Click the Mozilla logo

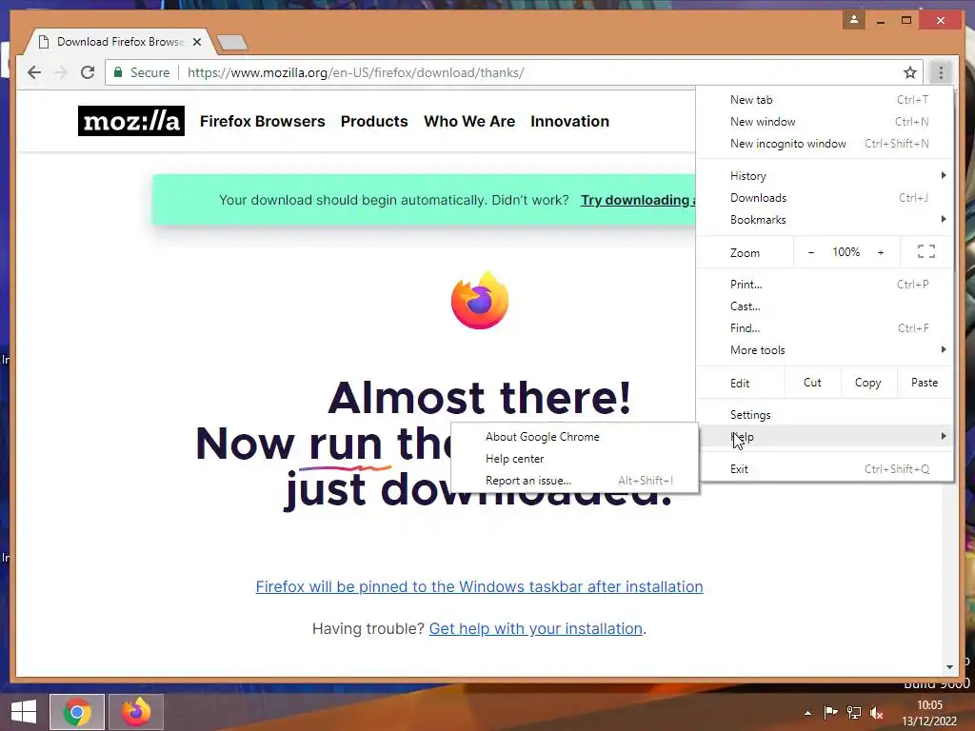(131, 121)
